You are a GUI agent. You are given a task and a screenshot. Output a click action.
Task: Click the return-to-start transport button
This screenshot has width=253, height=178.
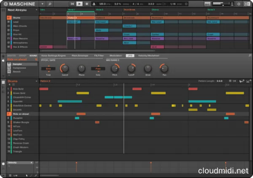point(72,4)
